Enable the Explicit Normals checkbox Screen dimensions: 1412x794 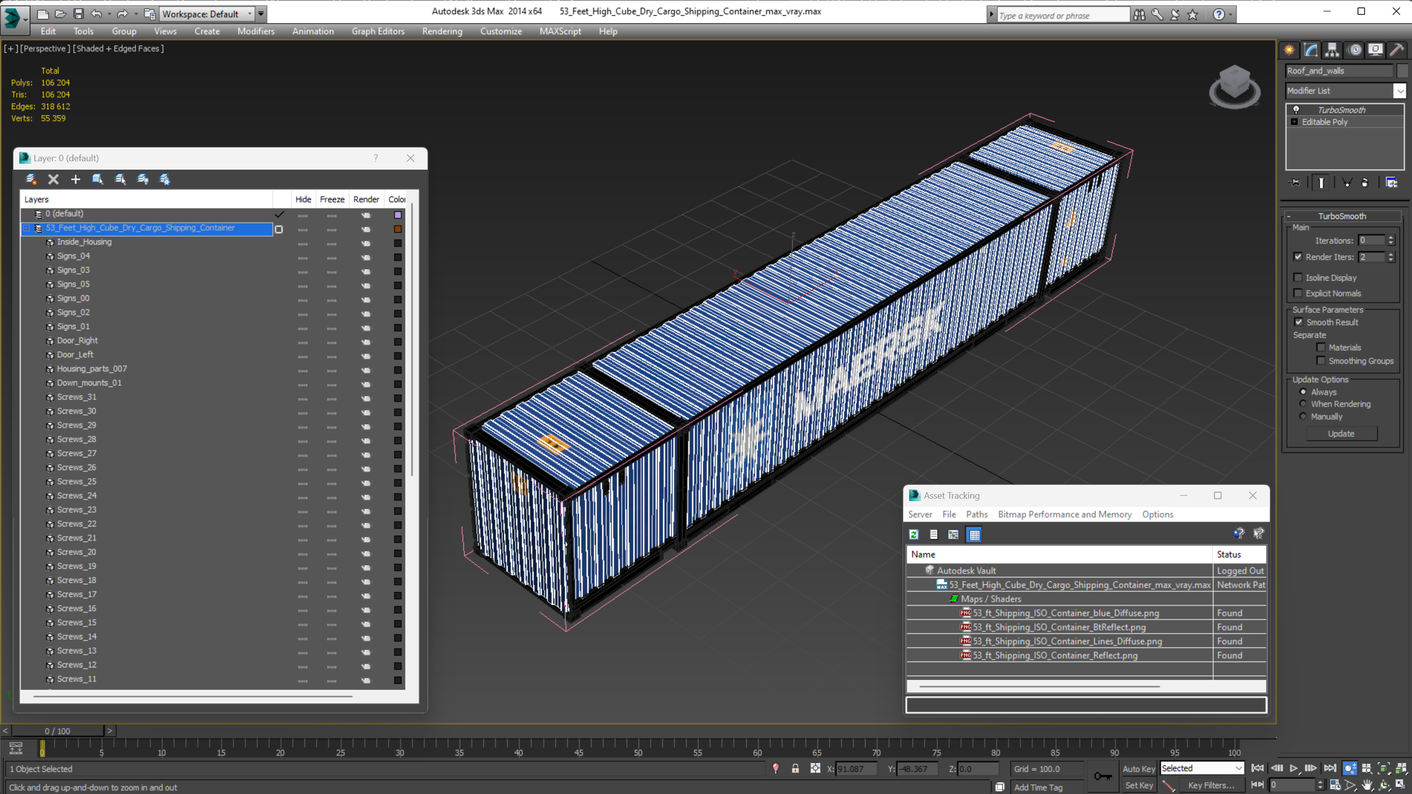(1298, 292)
